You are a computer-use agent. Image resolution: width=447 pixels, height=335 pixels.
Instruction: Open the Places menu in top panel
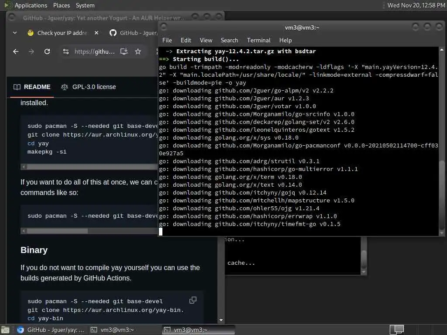tap(61, 5)
